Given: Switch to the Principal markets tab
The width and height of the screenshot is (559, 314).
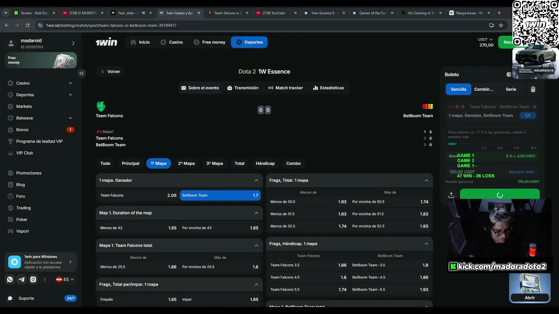Looking at the screenshot, I should tap(131, 164).
